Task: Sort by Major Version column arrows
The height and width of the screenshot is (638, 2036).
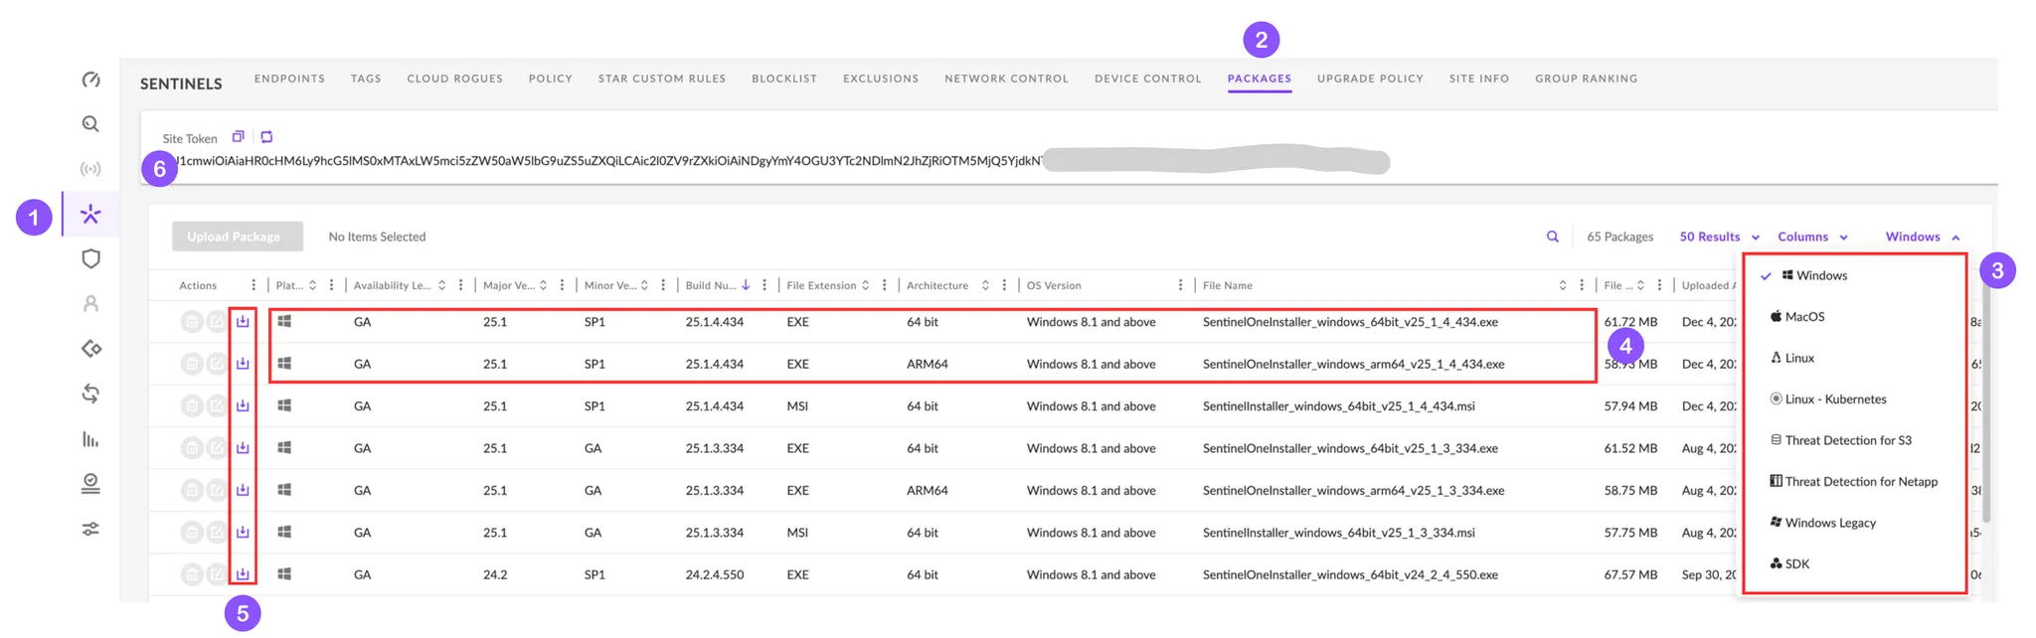Action: (543, 285)
